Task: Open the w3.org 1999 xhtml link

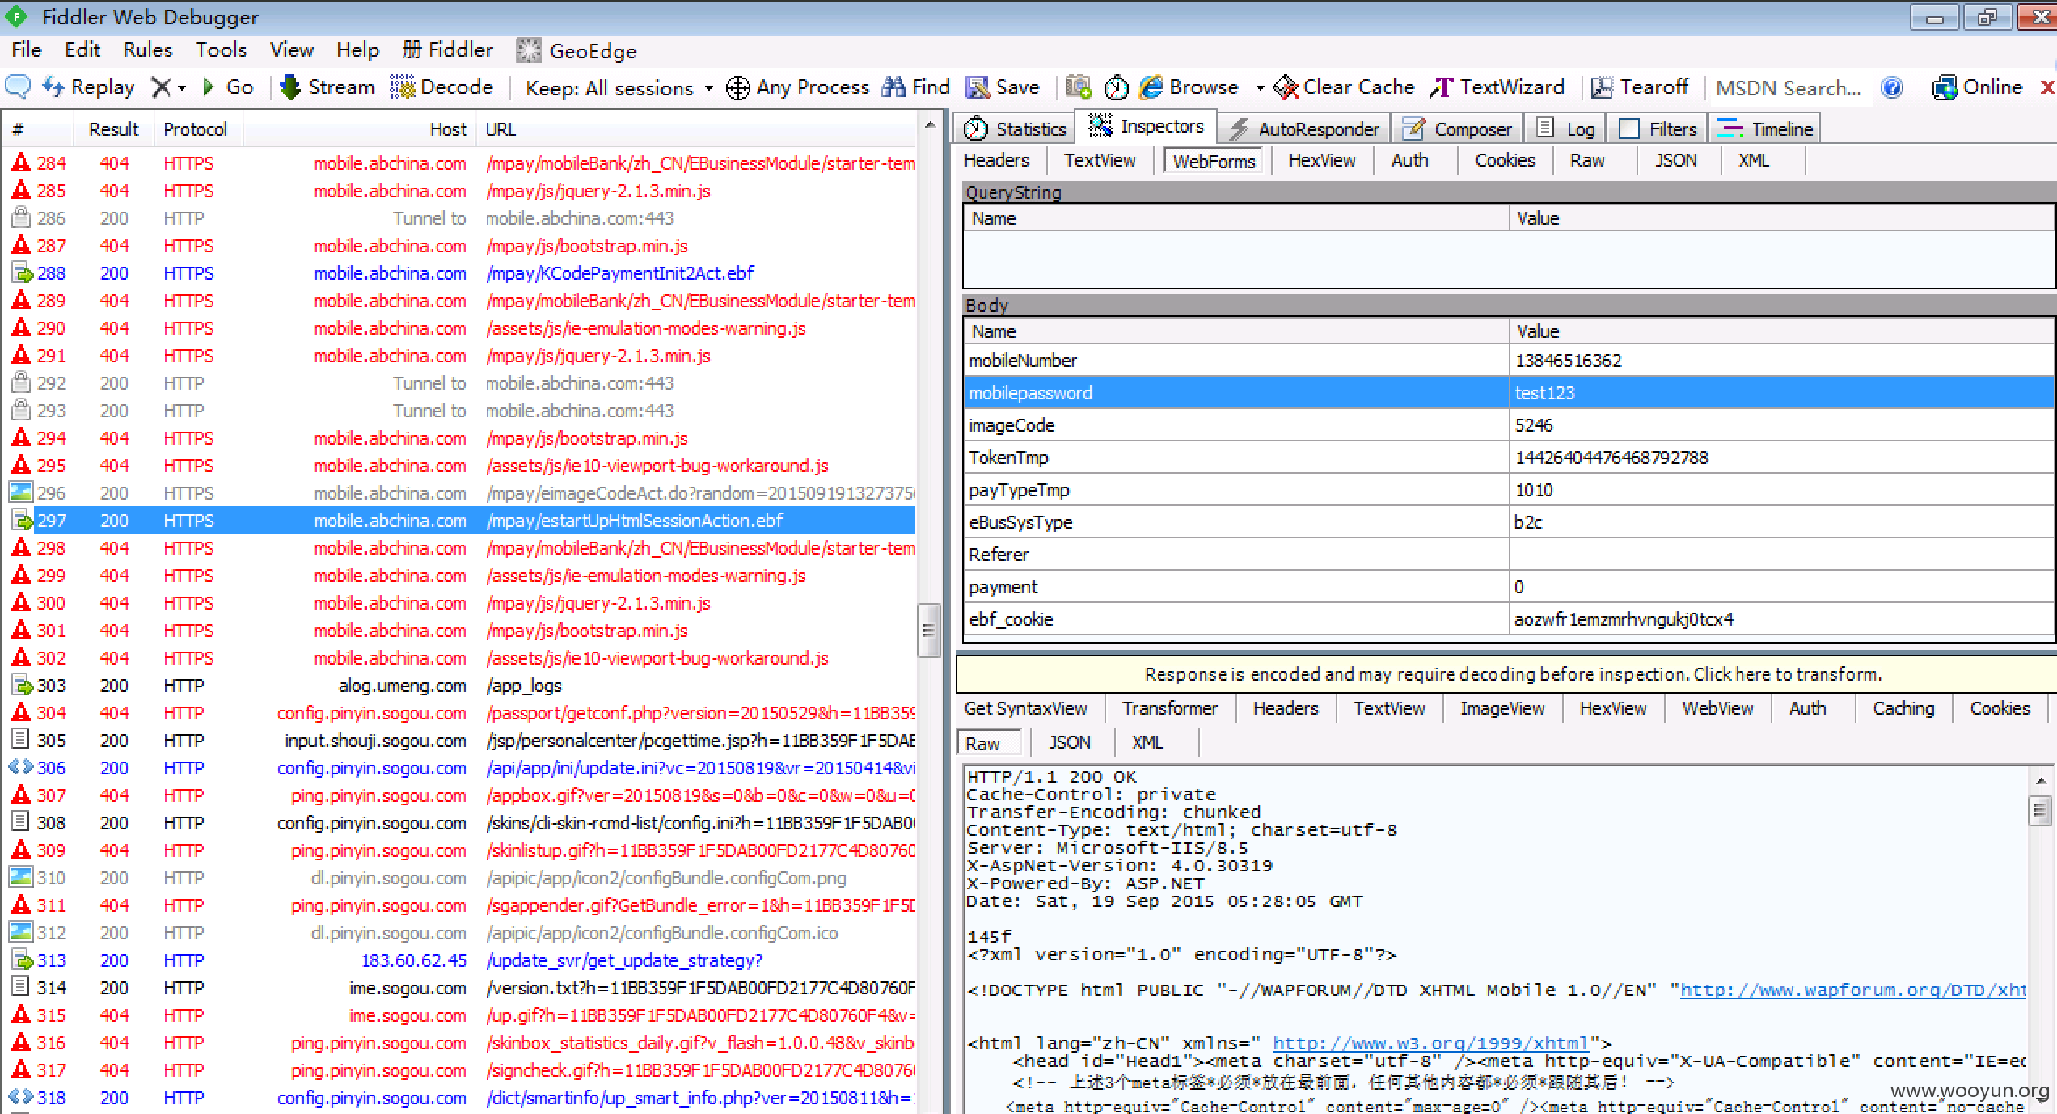Action: tap(1431, 1044)
